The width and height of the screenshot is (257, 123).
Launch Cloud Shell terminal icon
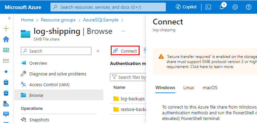pos(208,7)
